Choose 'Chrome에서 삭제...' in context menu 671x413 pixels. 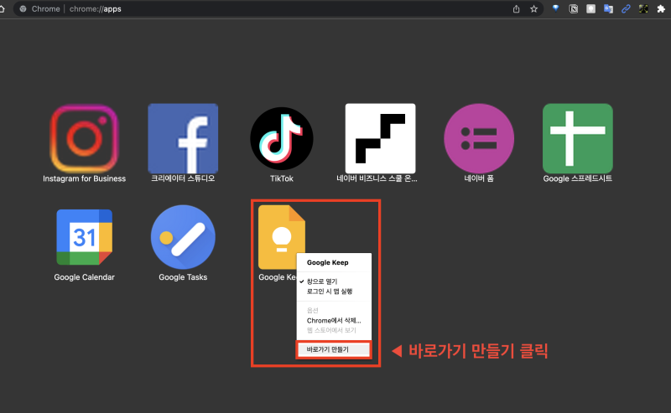334,321
